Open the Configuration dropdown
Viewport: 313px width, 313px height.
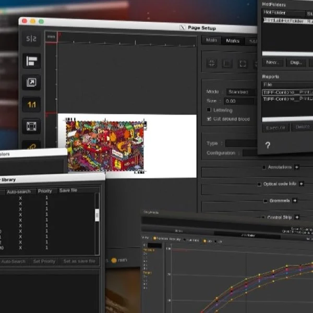(x=250, y=153)
